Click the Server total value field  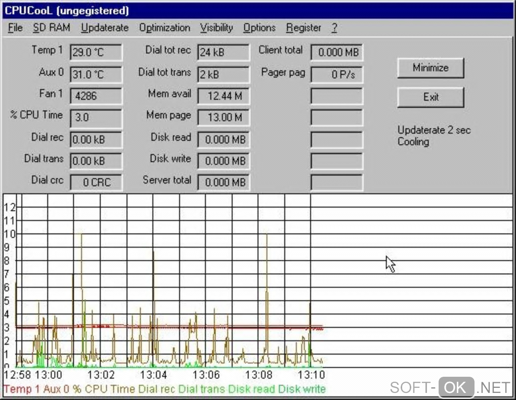point(223,182)
